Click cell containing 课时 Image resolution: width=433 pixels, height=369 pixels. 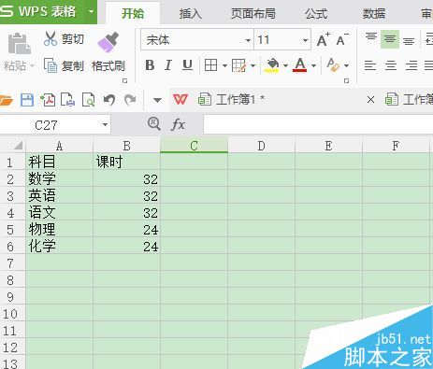tap(126, 162)
